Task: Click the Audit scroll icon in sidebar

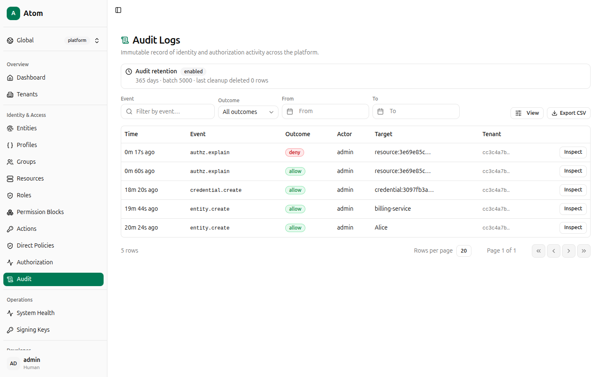Action: 10,279
